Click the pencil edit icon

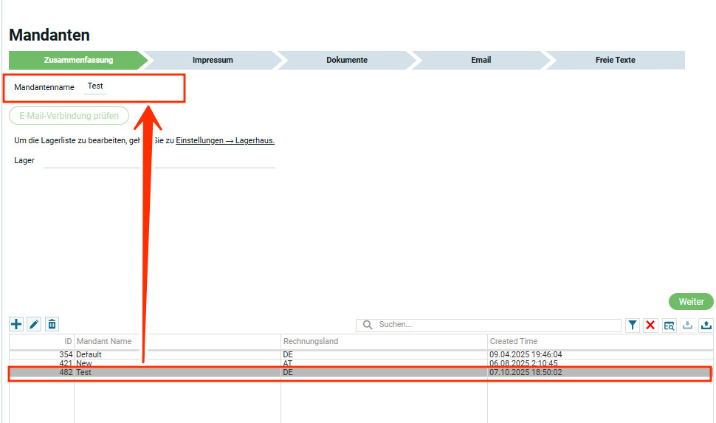(34, 324)
